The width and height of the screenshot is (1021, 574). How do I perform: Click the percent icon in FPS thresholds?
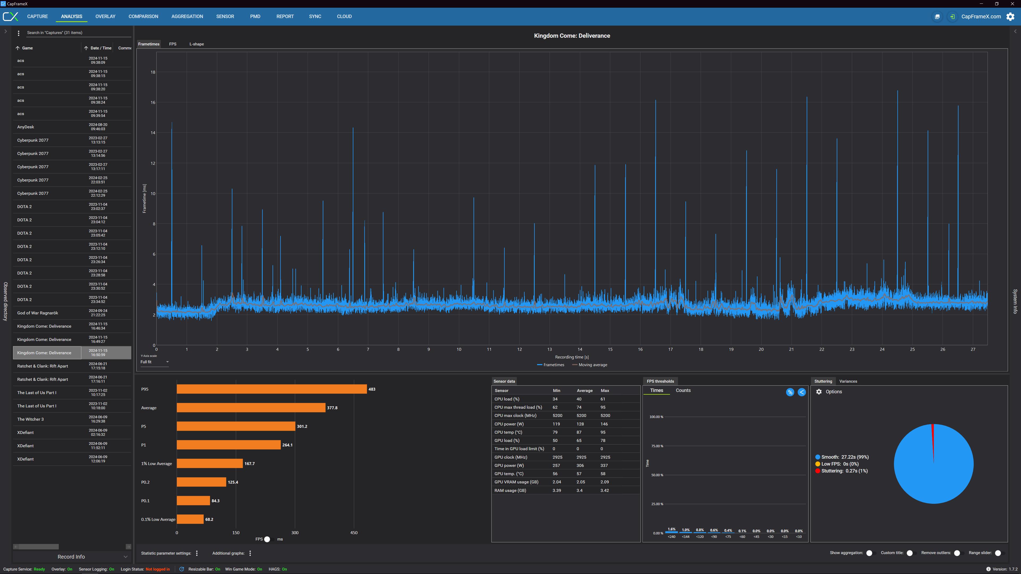[x=790, y=392]
